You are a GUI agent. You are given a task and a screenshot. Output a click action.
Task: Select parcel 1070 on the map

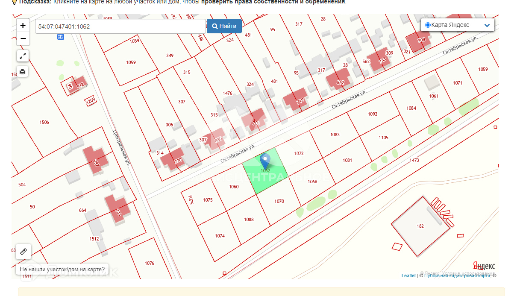tap(279, 201)
